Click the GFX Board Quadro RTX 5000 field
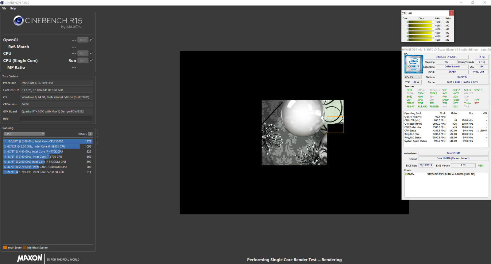The image size is (491, 264). tap(56, 111)
